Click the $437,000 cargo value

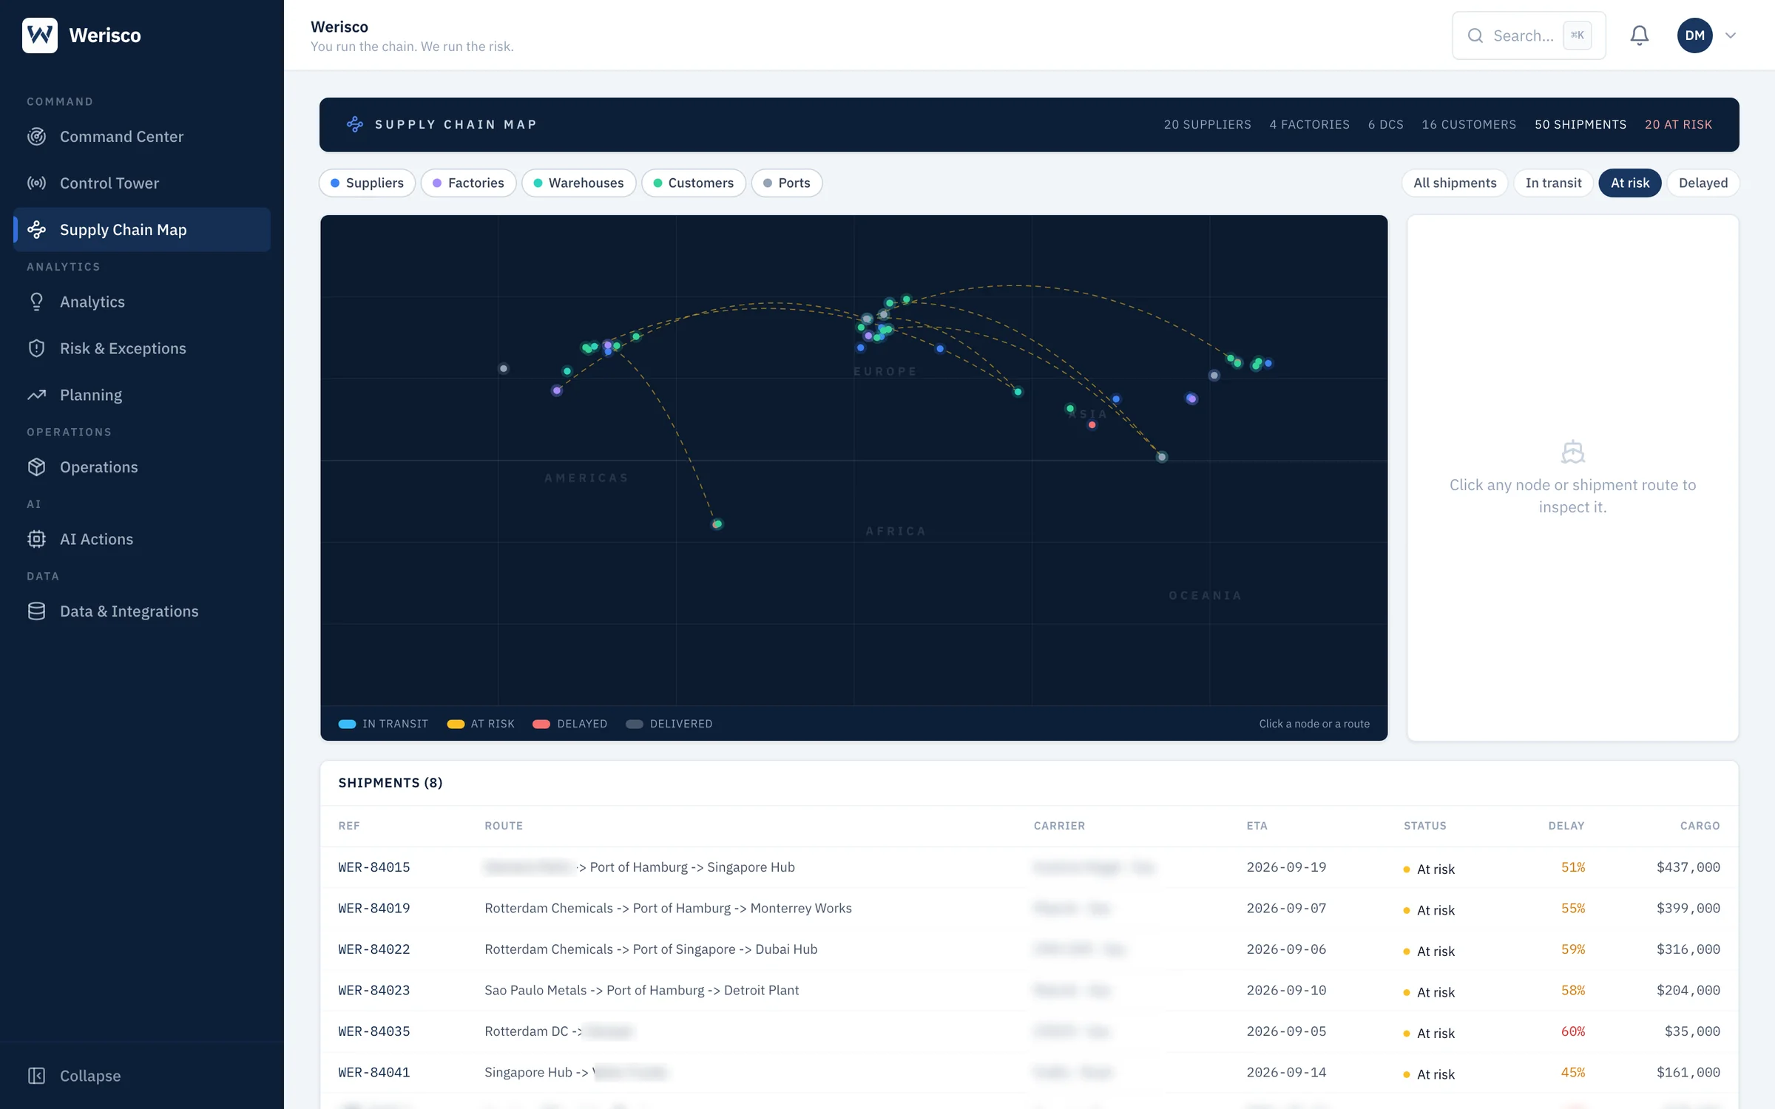point(1688,867)
